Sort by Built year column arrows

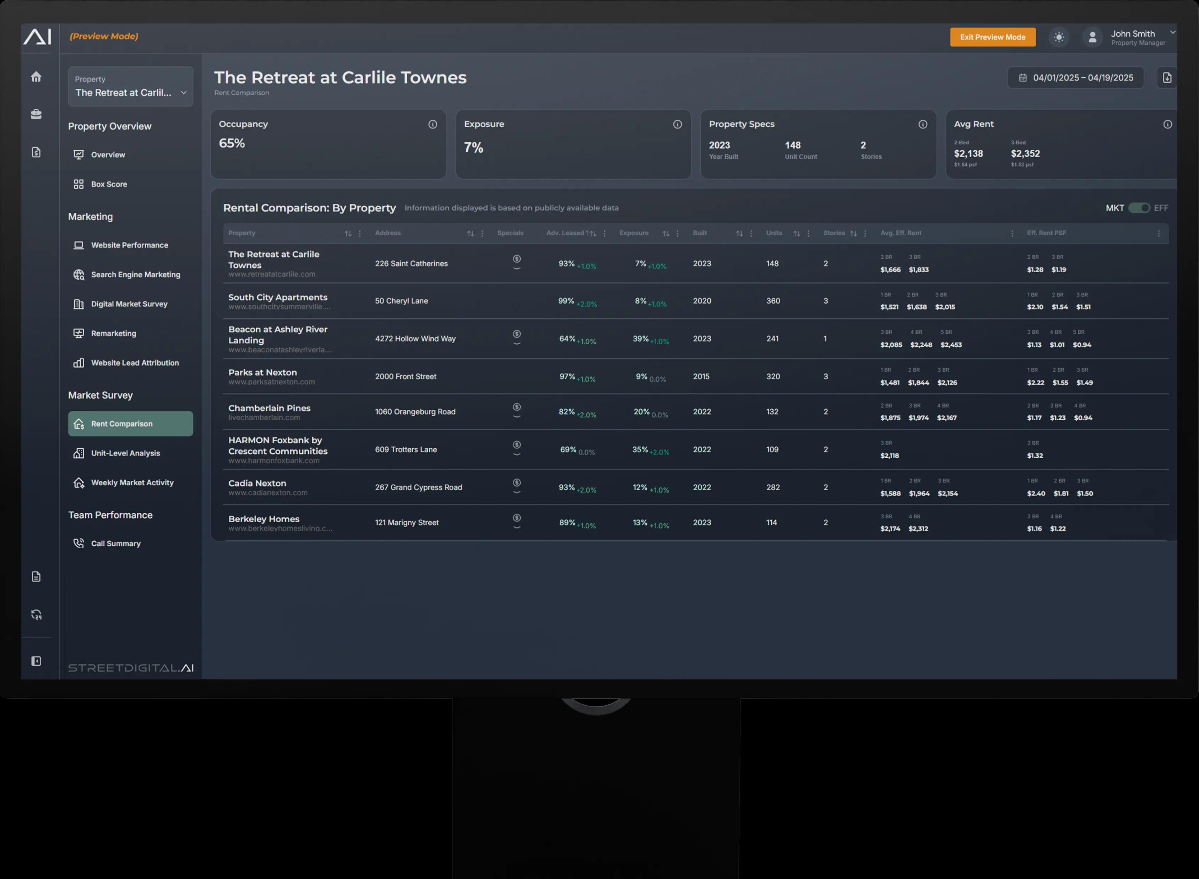click(x=739, y=234)
